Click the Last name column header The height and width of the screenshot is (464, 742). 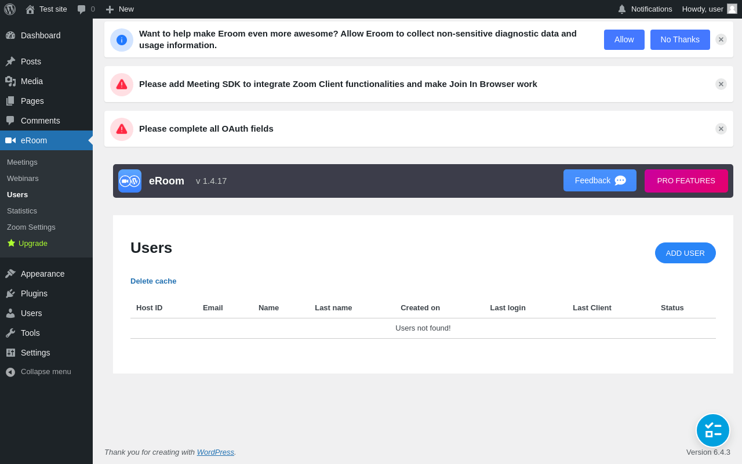pyautogui.click(x=333, y=308)
